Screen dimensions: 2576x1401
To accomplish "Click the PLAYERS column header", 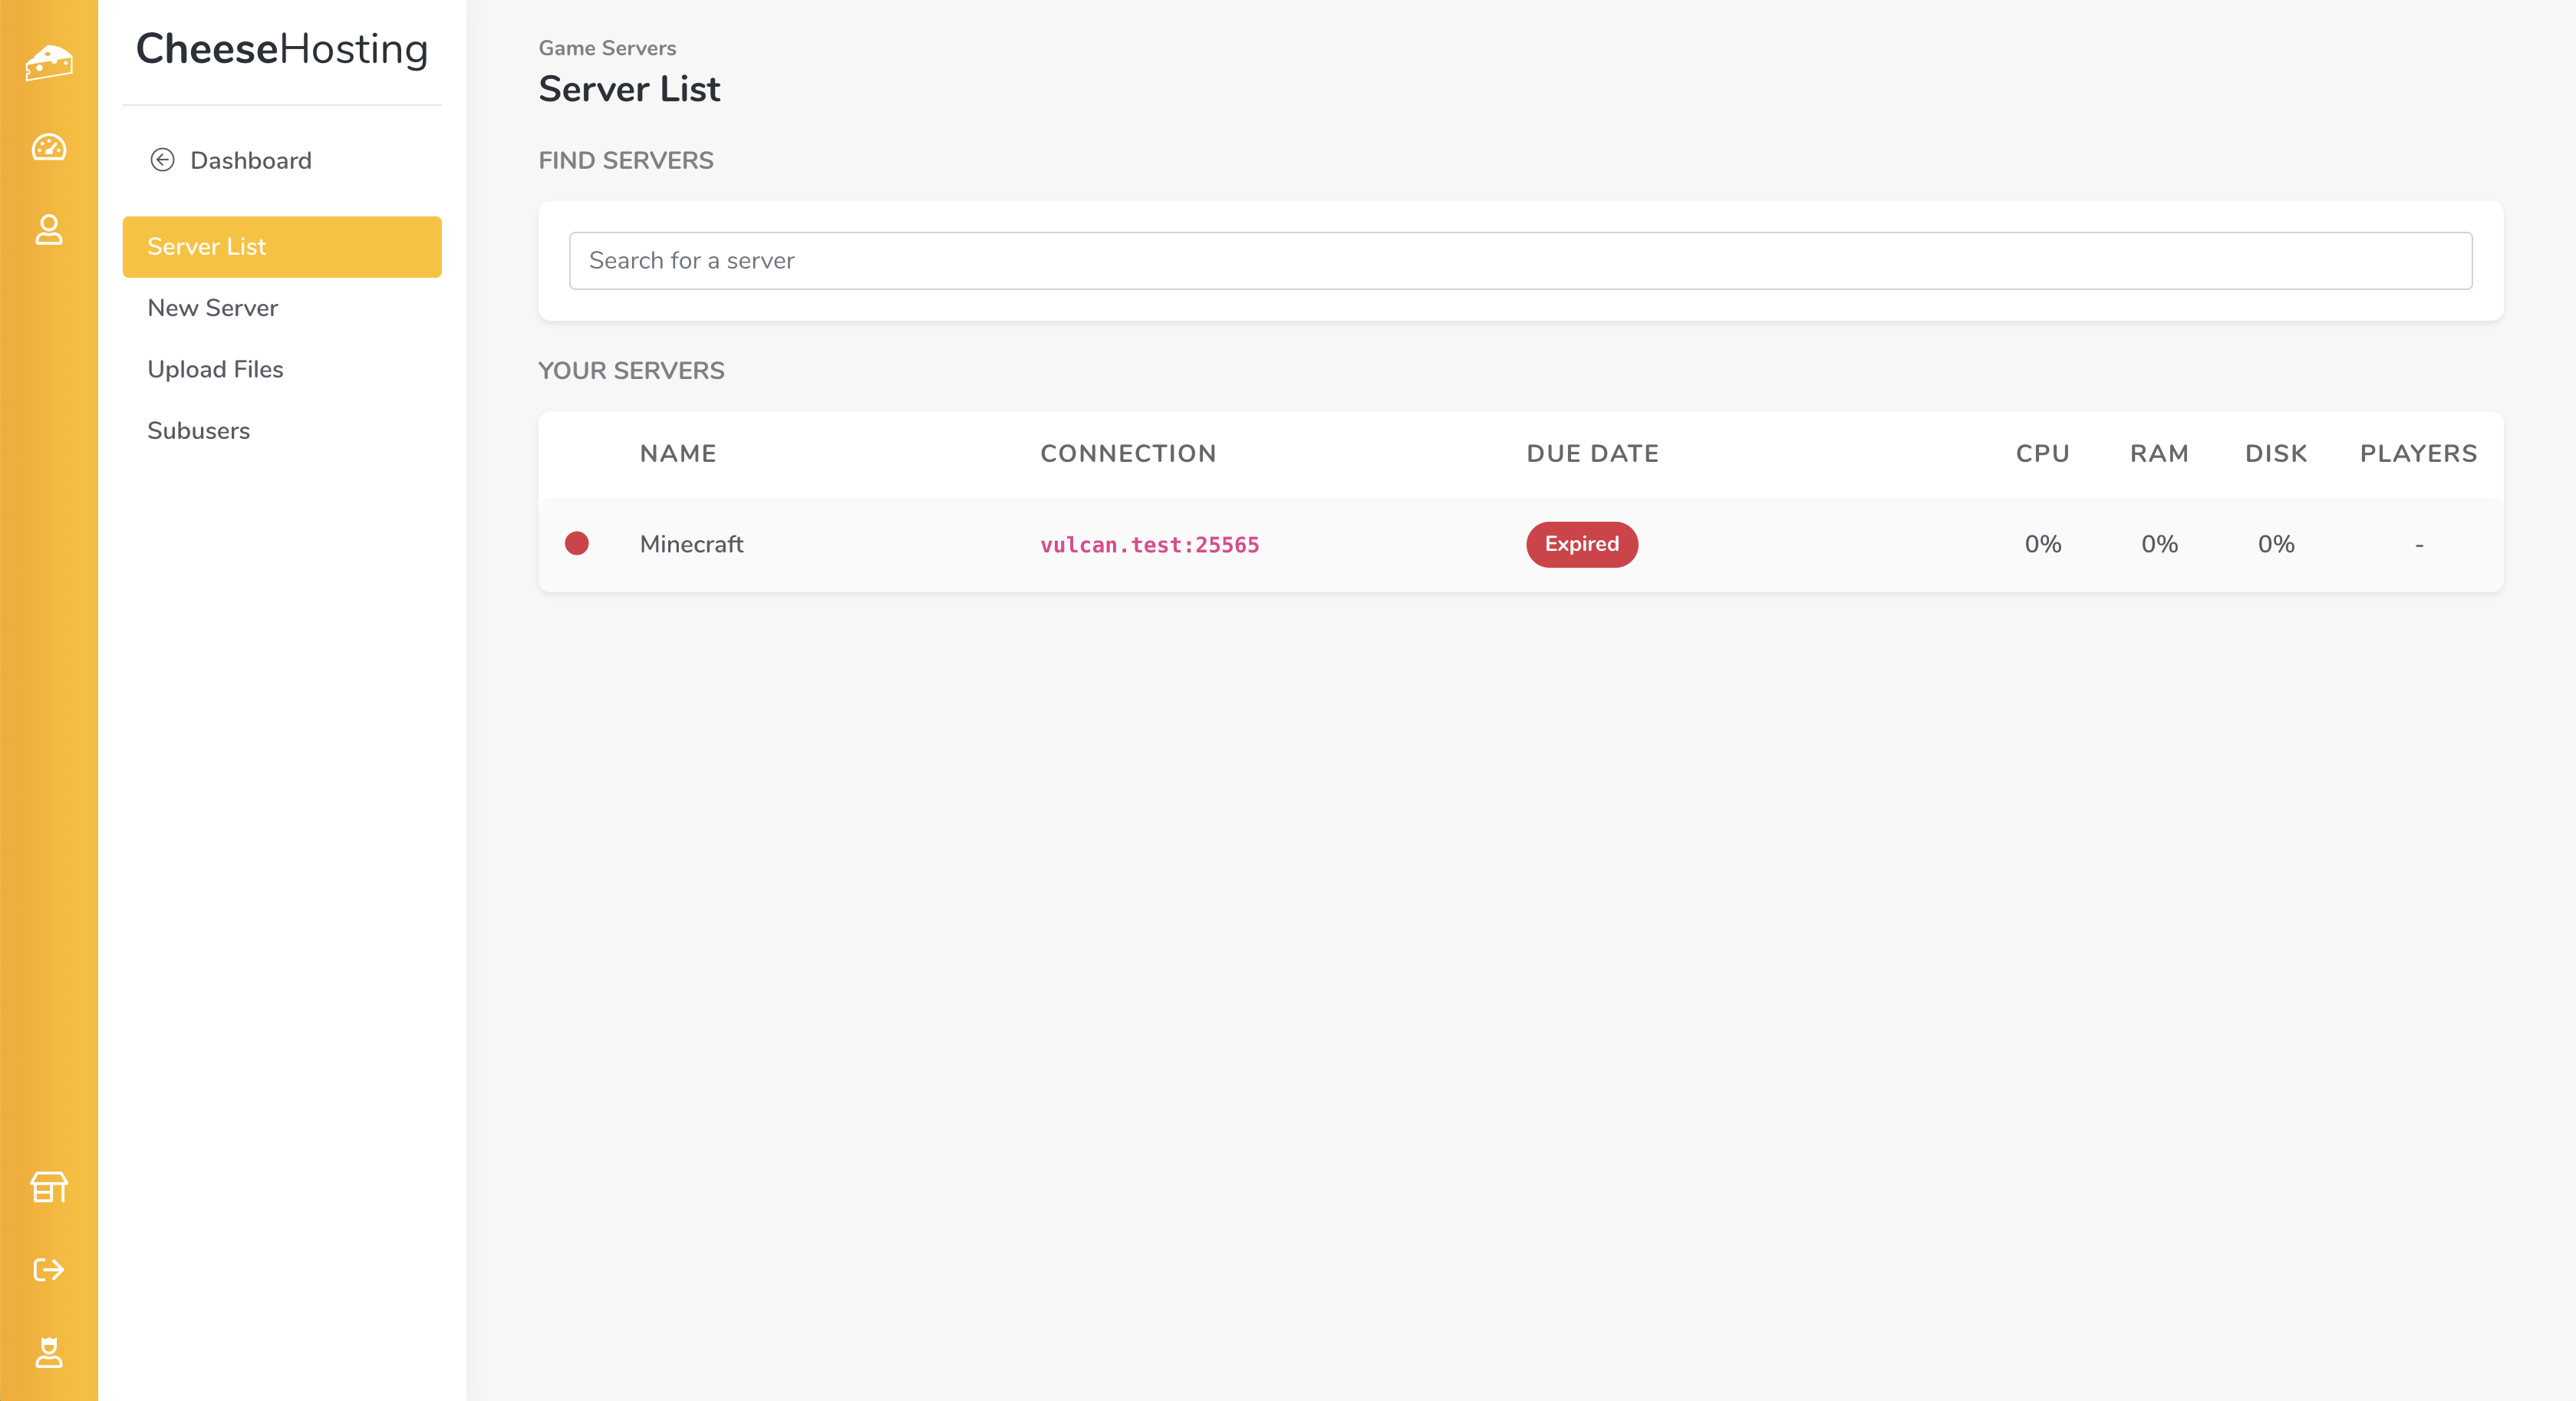I will (2418, 453).
